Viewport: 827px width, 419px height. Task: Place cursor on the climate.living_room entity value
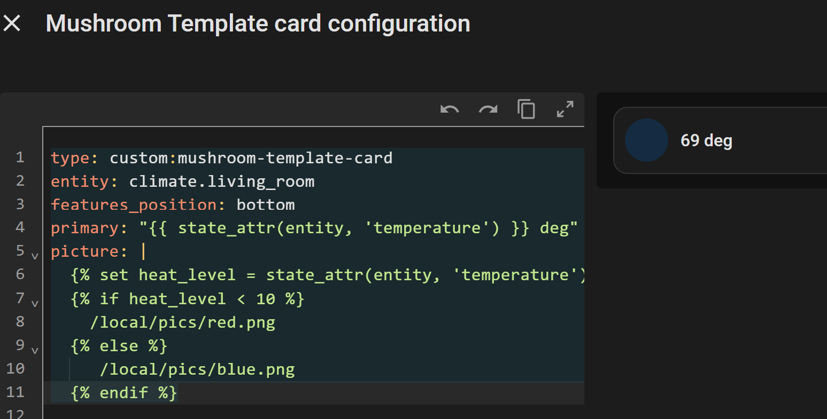(x=221, y=181)
